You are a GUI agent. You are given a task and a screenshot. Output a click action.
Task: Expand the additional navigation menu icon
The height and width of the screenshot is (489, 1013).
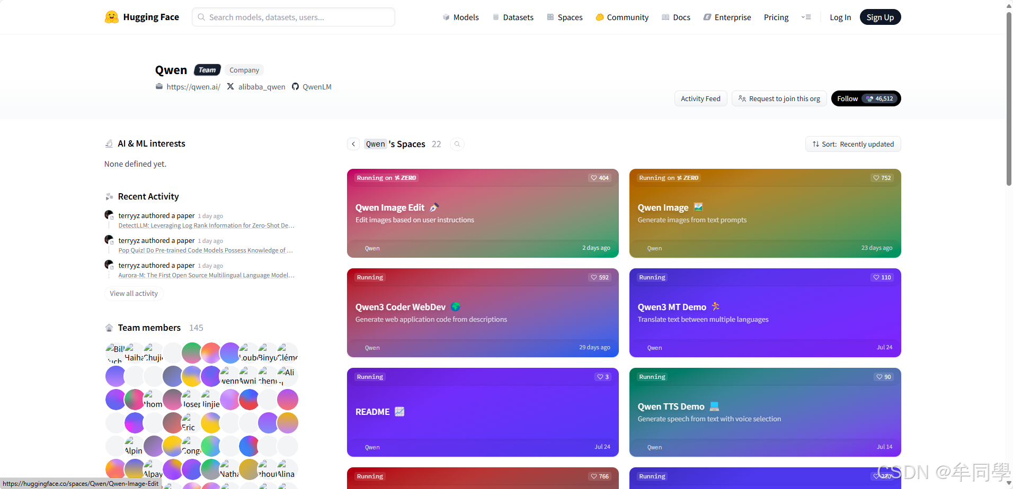(x=806, y=17)
